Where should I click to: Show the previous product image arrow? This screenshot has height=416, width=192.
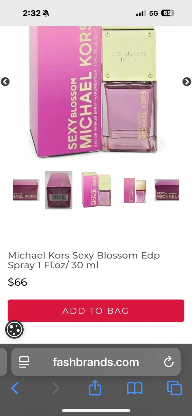coord(5,82)
